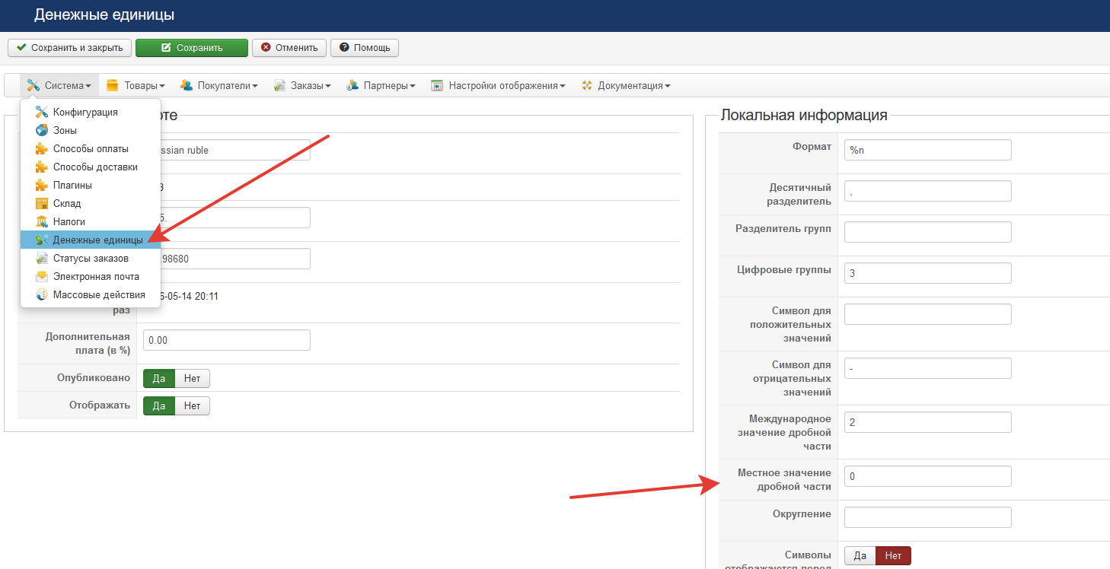Edit the Цифровые группы field

point(928,273)
